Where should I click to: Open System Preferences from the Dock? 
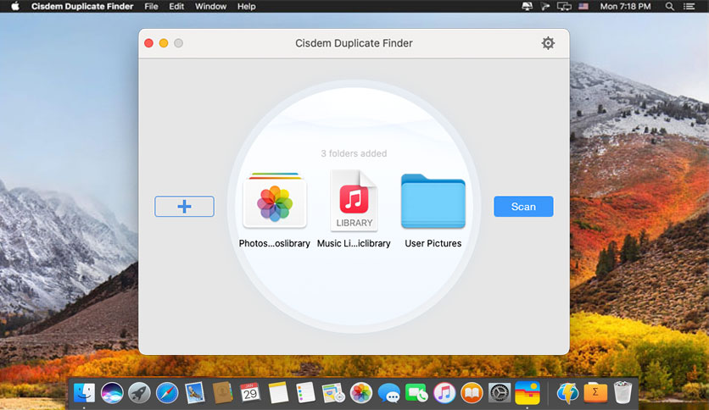click(500, 392)
